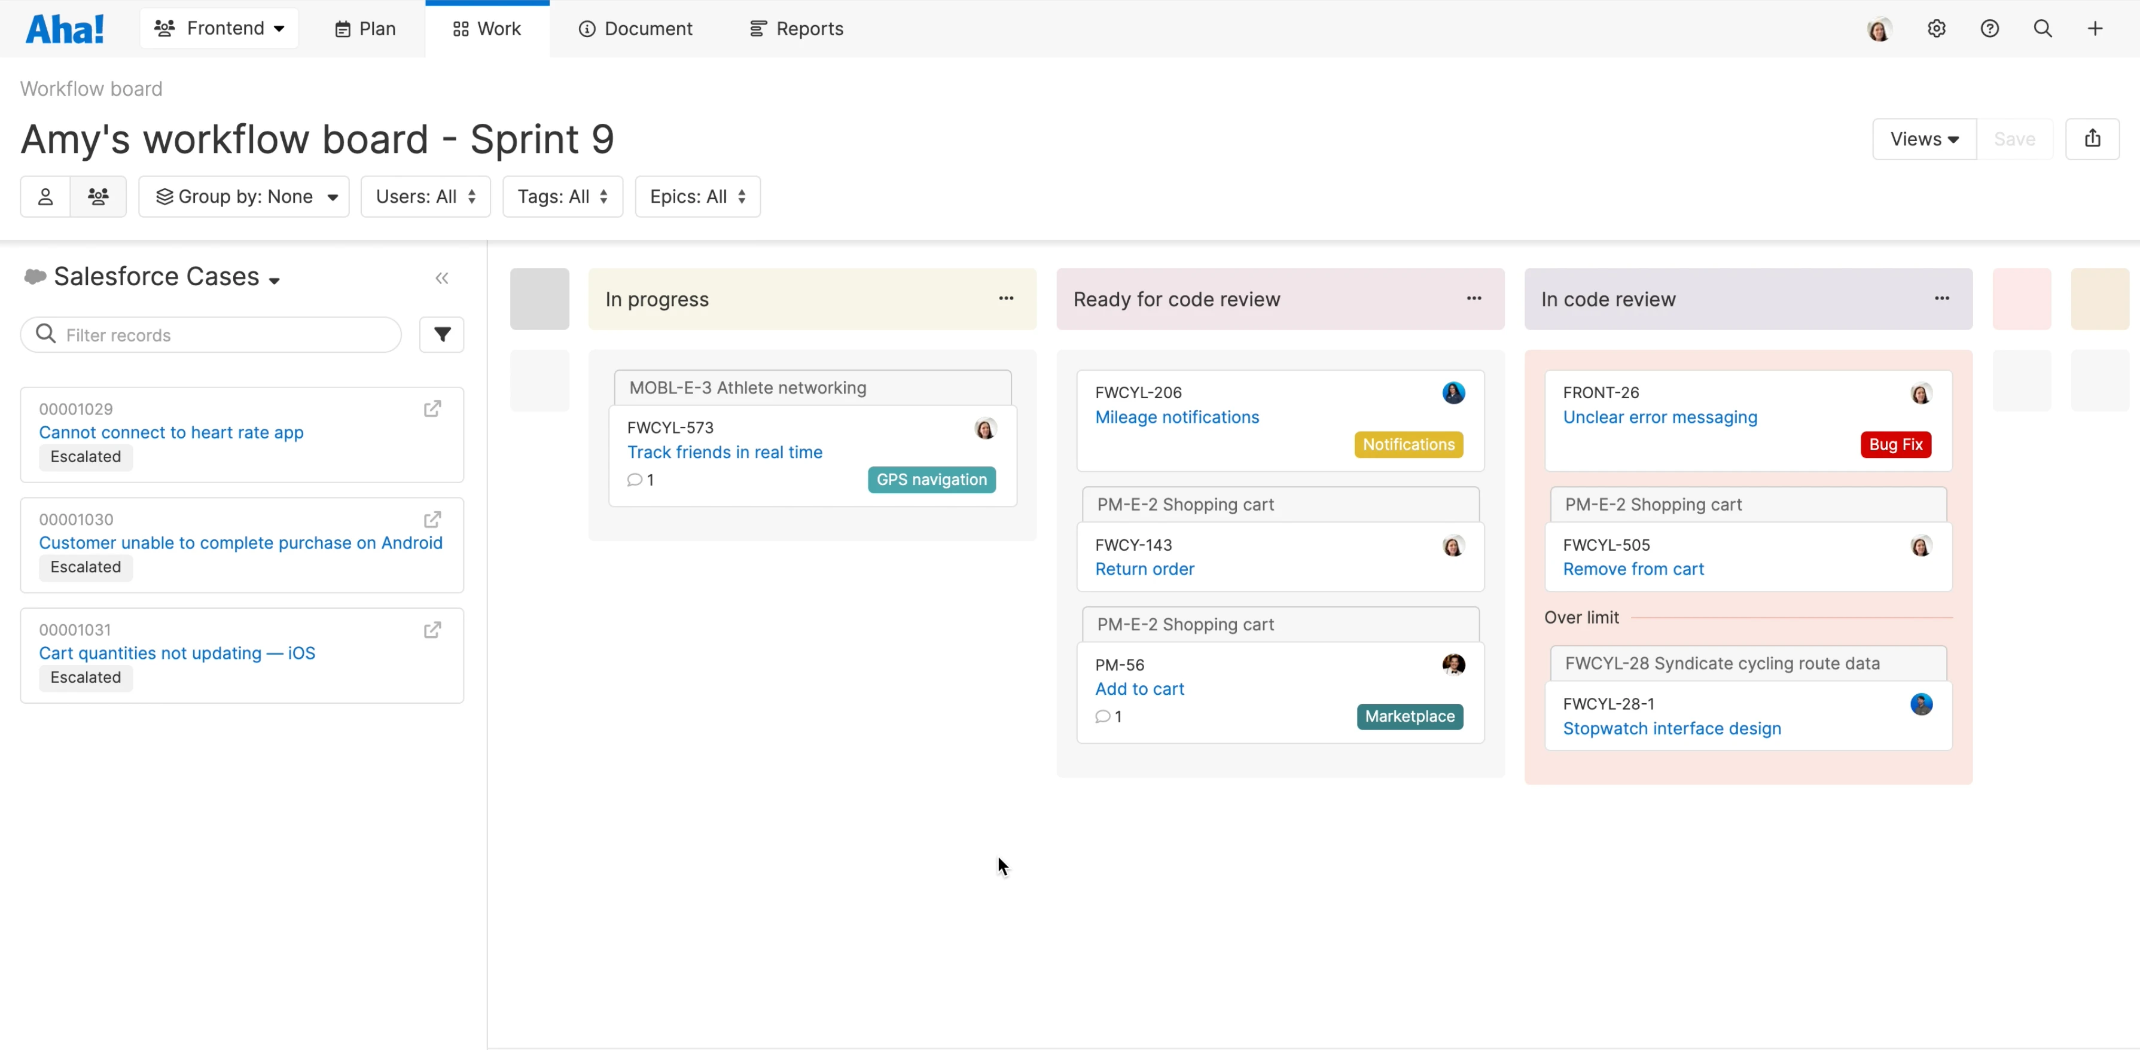Expand the Views dropdown
Image resolution: width=2140 pixels, height=1050 pixels.
[1924, 139]
